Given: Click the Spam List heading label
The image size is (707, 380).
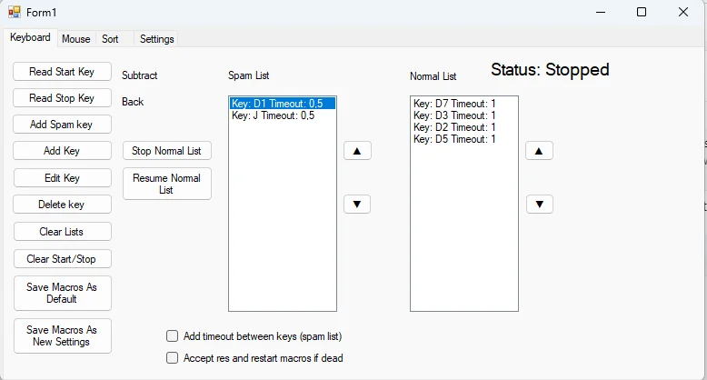Looking at the screenshot, I should coord(248,75).
